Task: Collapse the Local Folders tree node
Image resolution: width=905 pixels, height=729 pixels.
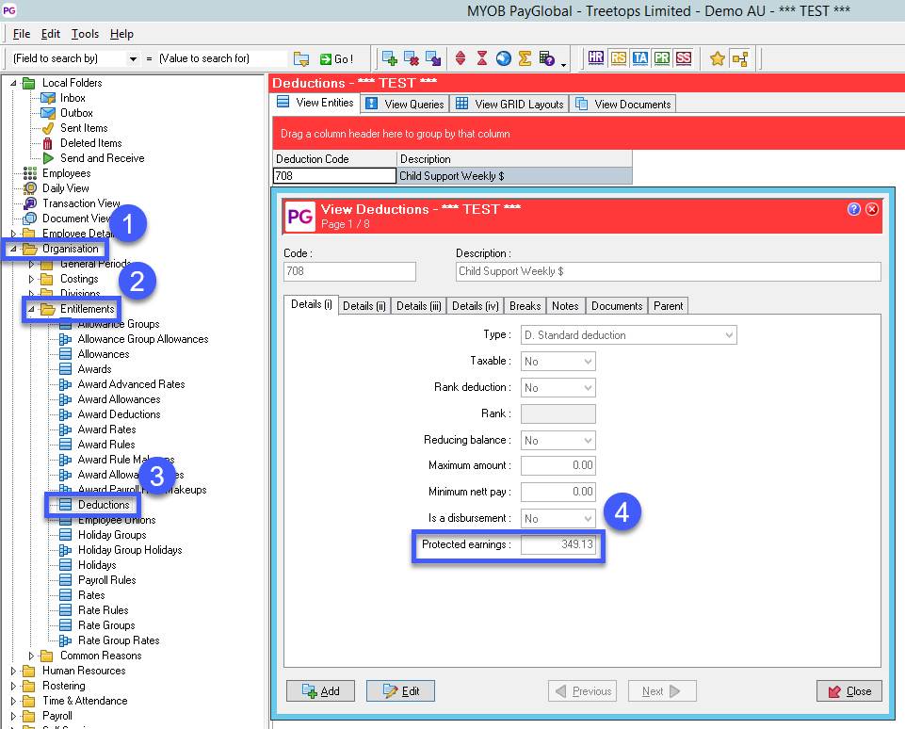Action: pyautogui.click(x=13, y=83)
